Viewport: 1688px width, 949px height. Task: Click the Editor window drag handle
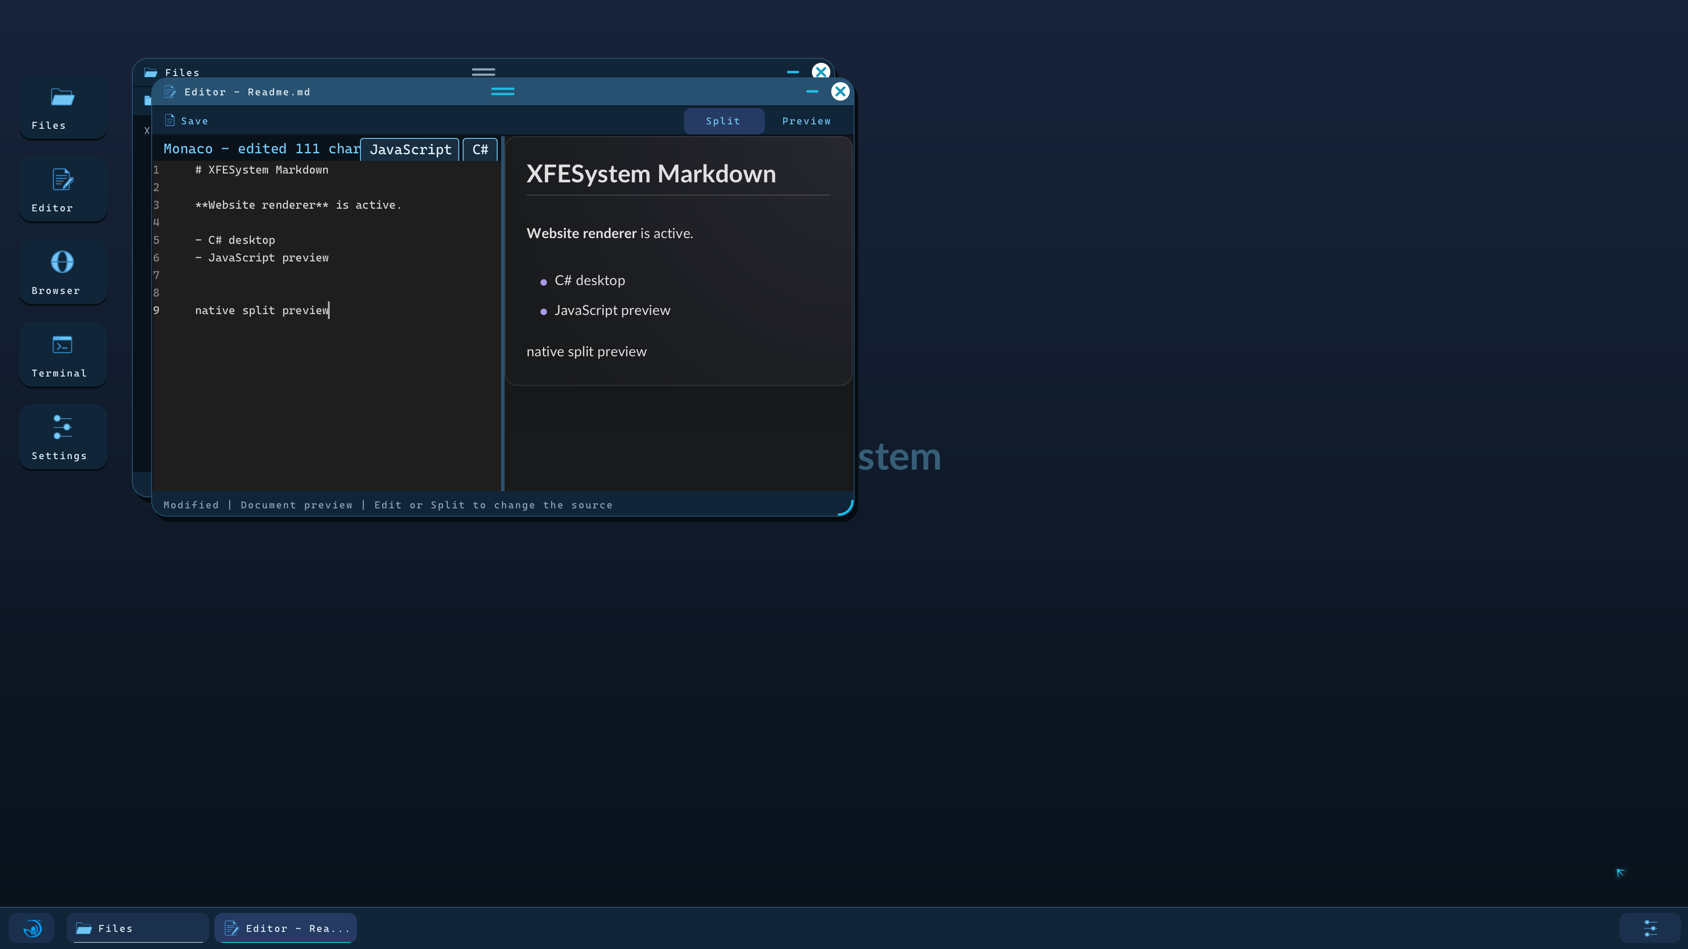(x=502, y=92)
